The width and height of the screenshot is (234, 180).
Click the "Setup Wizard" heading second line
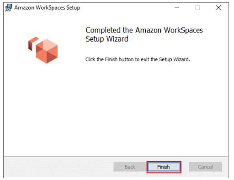[107, 39]
